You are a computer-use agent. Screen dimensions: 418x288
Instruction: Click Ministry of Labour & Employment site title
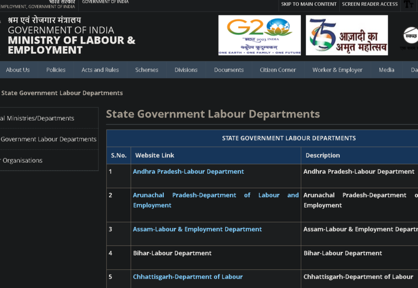coord(72,45)
